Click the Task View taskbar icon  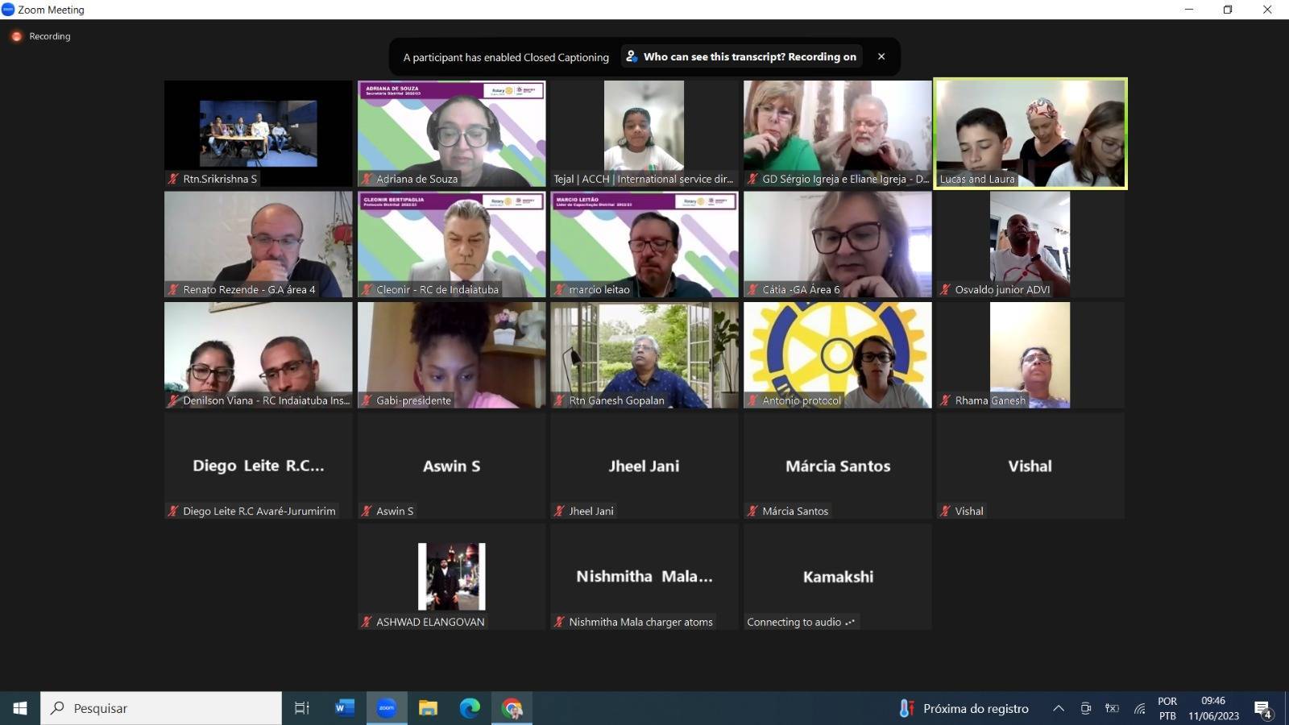point(302,708)
